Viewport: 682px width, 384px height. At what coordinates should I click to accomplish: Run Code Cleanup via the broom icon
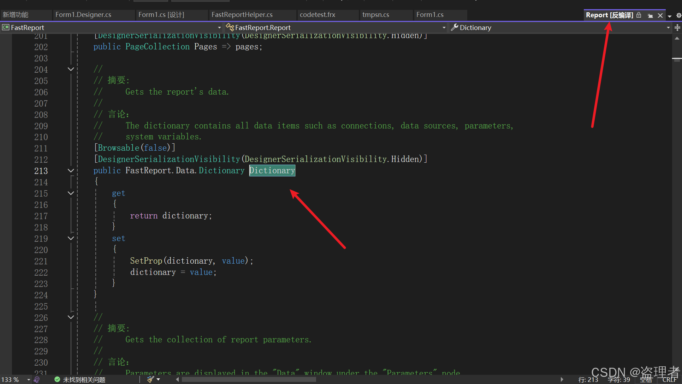[150, 379]
